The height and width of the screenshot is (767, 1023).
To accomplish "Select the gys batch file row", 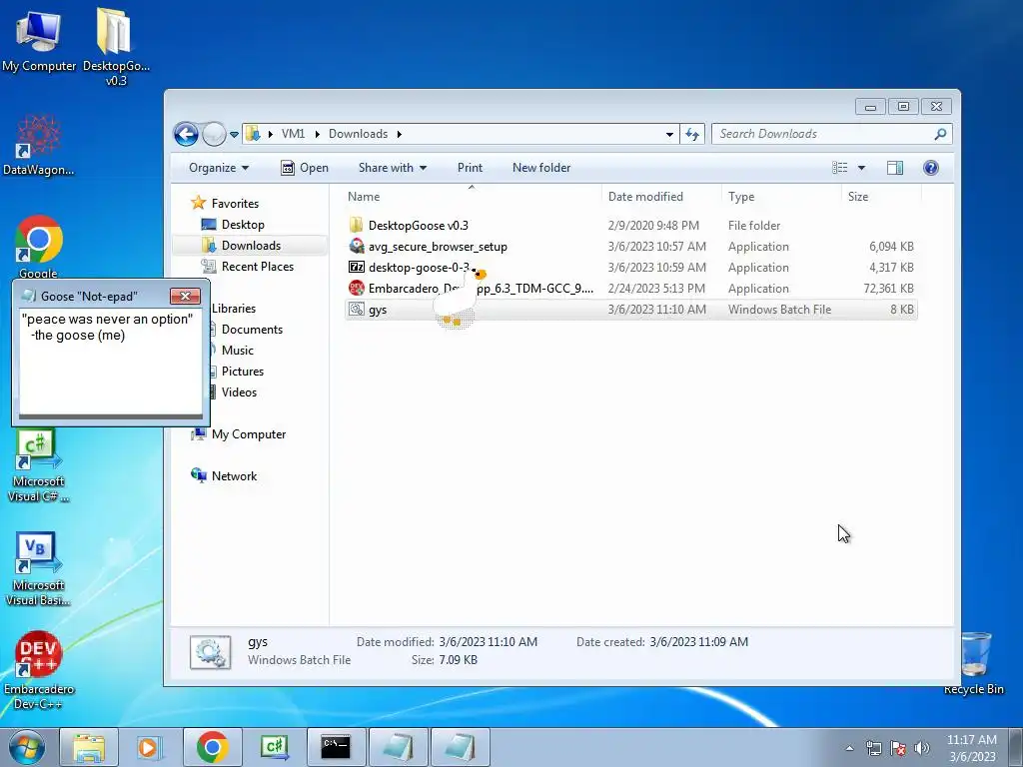I will click(x=631, y=310).
